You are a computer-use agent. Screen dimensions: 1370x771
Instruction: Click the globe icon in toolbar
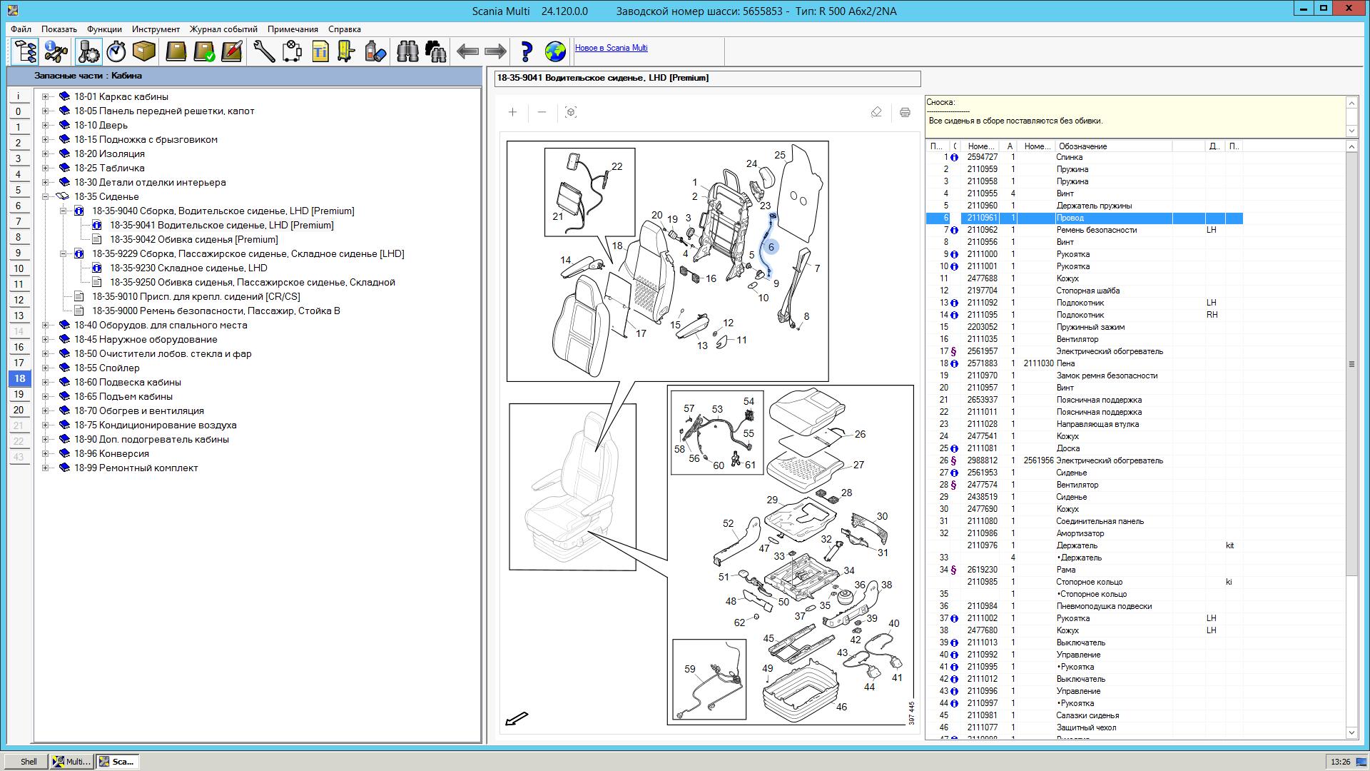[x=555, y=51]
